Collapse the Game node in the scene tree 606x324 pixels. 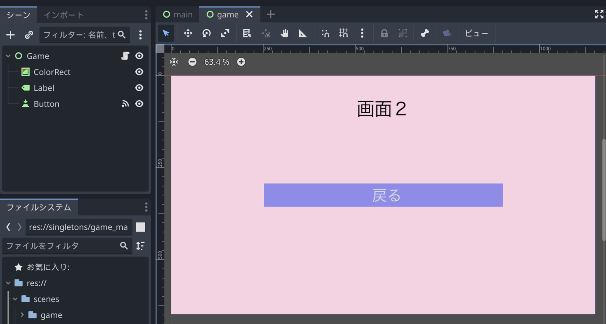[8, 56]
